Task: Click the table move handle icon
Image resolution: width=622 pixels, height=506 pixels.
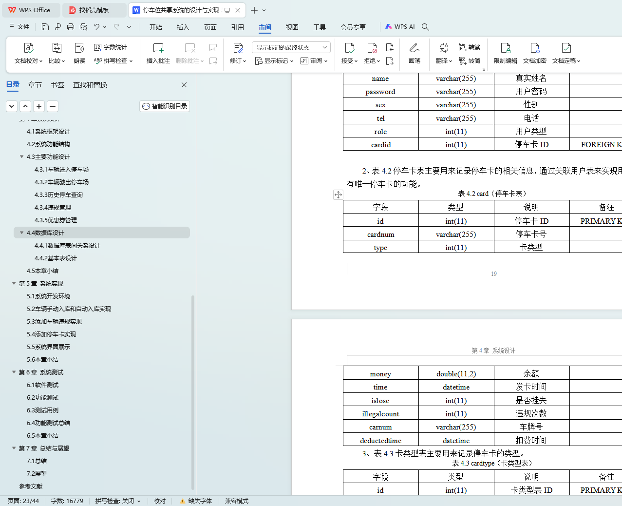Action: pyautogui.click(x=338, y=195)
